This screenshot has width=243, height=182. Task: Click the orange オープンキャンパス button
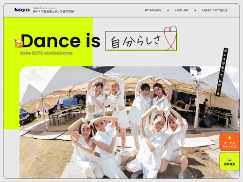pos(229,142)
